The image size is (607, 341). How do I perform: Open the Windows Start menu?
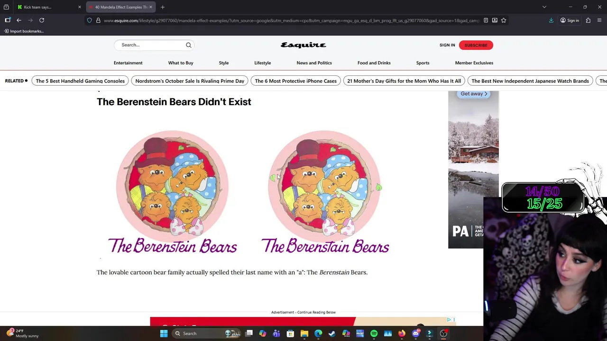pyautogui.click(x=164, y=333)
